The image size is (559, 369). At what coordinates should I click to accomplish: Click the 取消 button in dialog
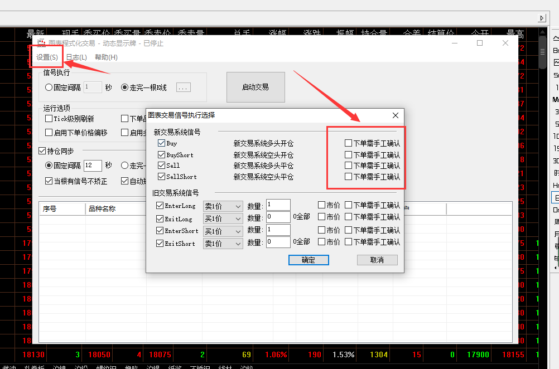[377, 260]
